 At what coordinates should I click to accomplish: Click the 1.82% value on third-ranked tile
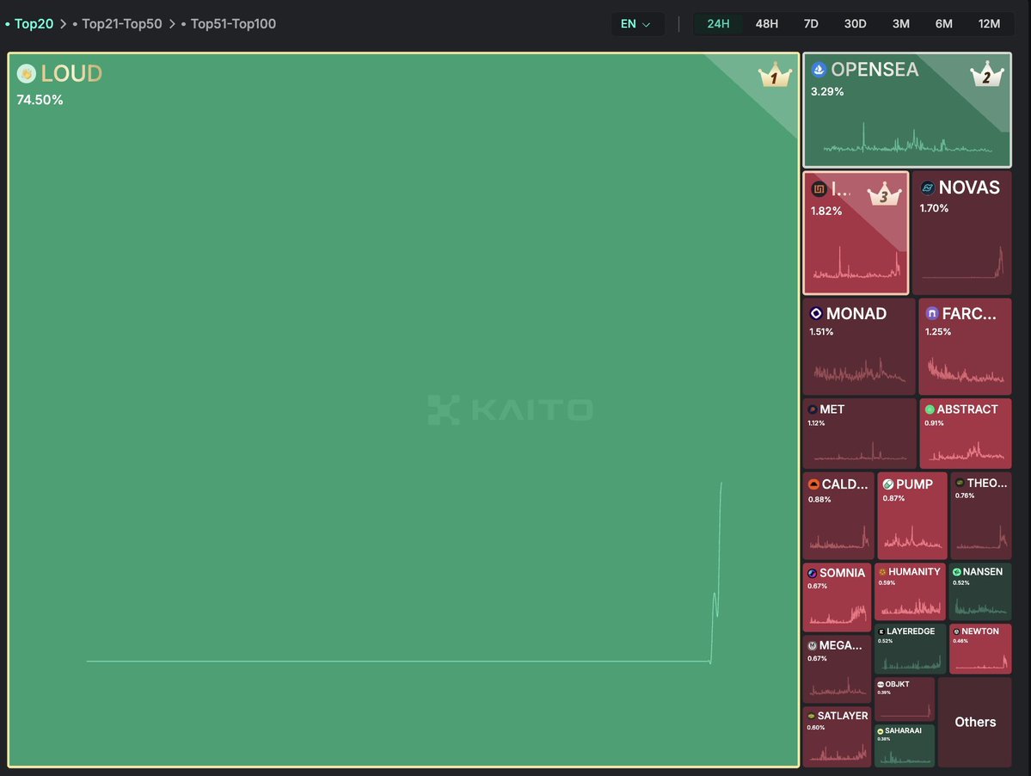click(825, 211)
